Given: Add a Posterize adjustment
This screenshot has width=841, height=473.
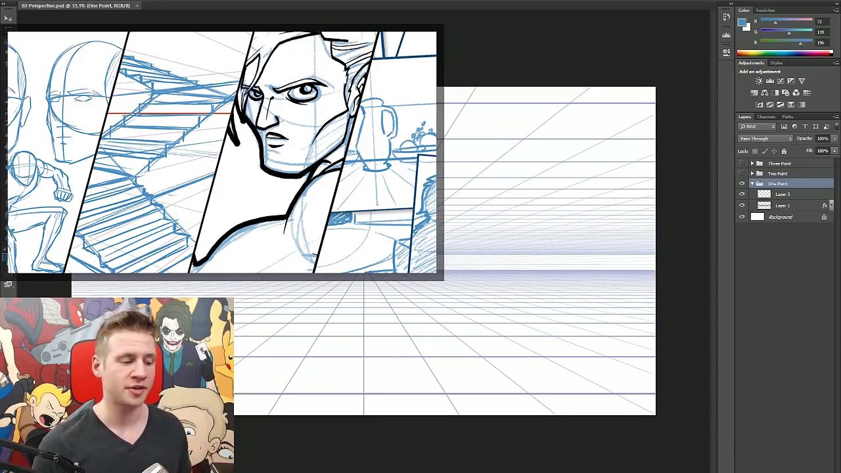Looking at the screenshot, I should [x=770, y=104].
